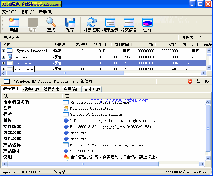Click the smss.exe process icon
The image size is (213, 176).
coord(10,63)
